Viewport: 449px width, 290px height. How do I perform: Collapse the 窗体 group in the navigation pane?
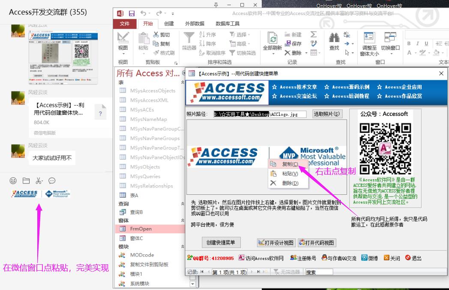(183, 221)
